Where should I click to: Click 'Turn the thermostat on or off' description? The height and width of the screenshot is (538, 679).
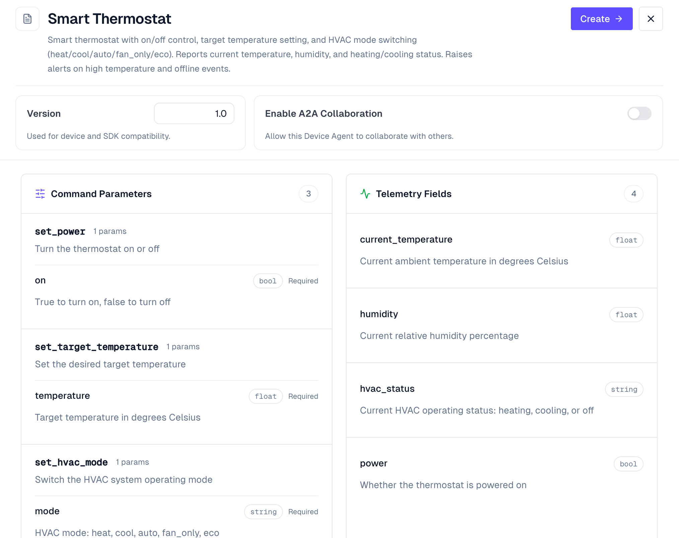[x=97, y=249]
